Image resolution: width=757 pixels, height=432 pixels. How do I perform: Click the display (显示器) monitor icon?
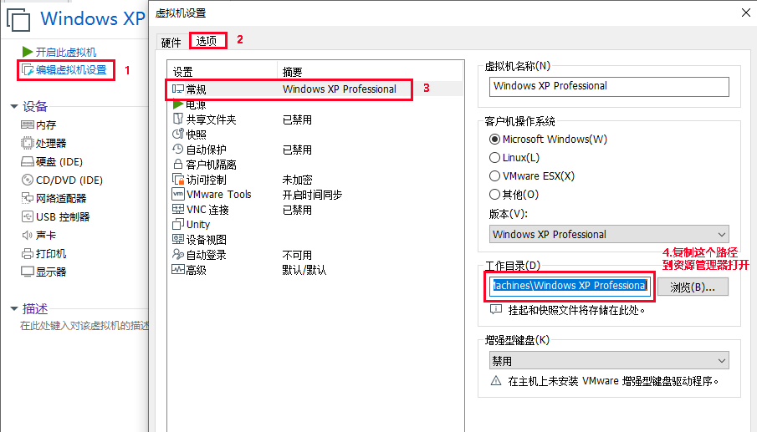tap(28, 272)
